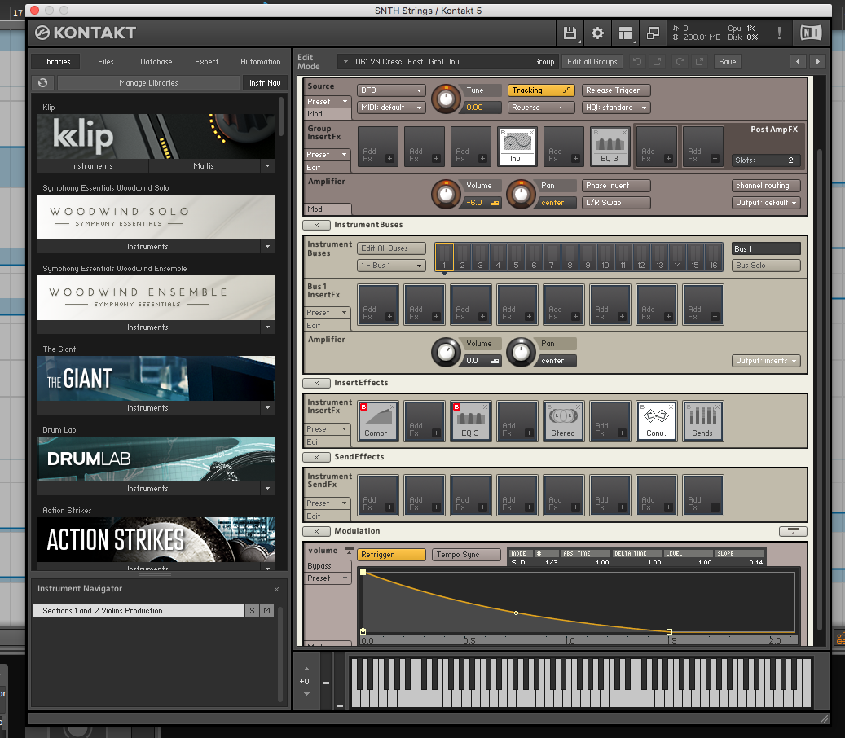Click the minimized view icon in header
Image resolution: width=845 pixels, height=738 pixels.
pyautogui.click(x=654, y=33)
